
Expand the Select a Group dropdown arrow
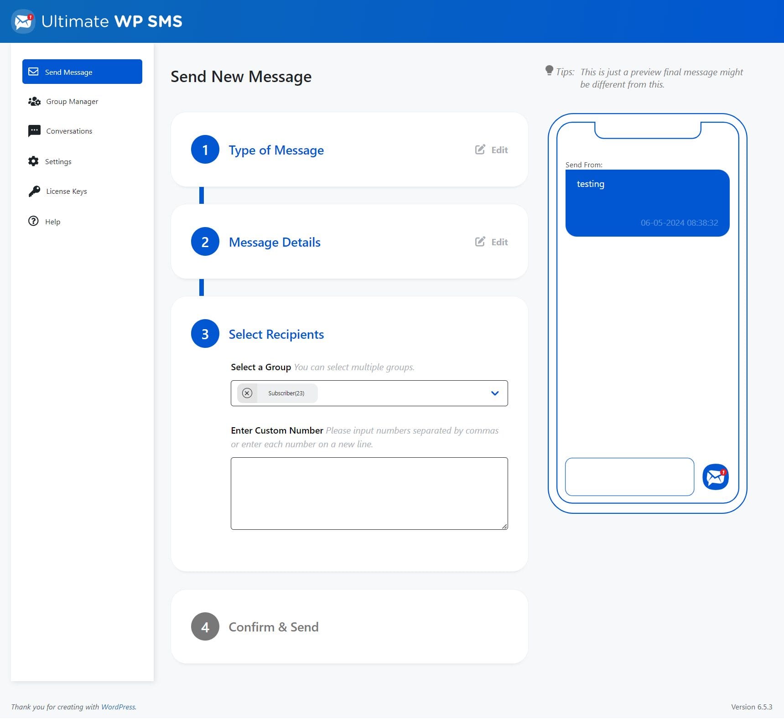[x=495, y=393]
